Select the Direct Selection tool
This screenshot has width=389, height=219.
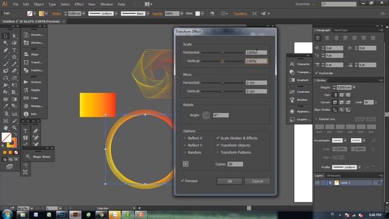(14, 36)
